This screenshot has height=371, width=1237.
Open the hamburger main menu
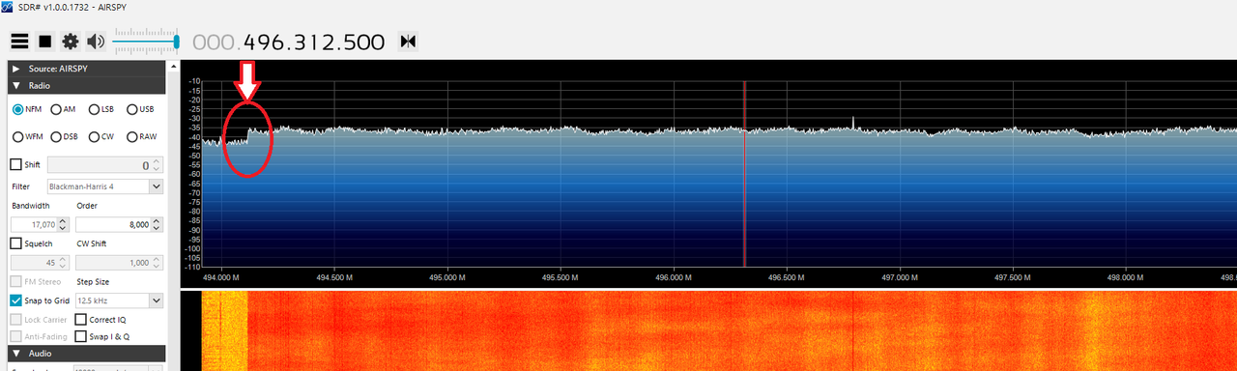click(19, 42)
